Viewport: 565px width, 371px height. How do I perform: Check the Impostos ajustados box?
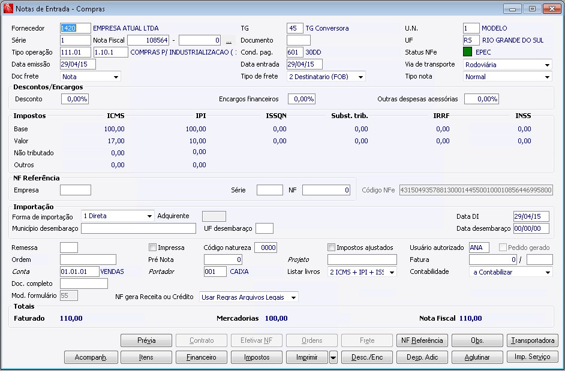pyautogui.click(x=331, y=248)
